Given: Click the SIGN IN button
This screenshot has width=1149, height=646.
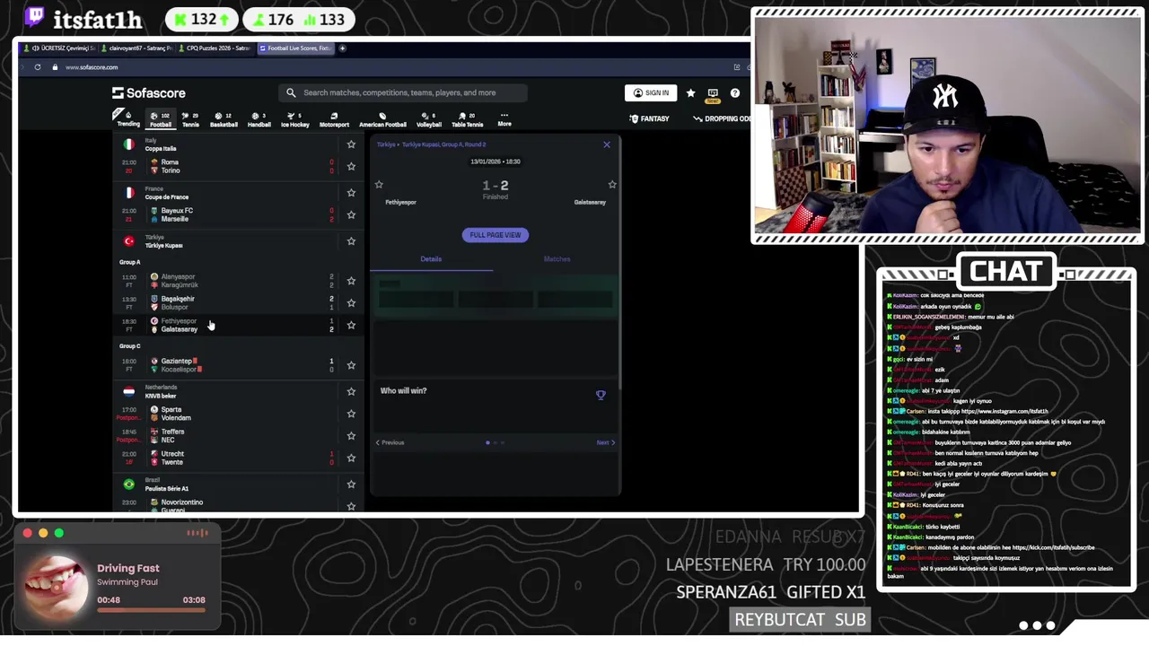Looking at the screenshot, I should pos(651,92).
